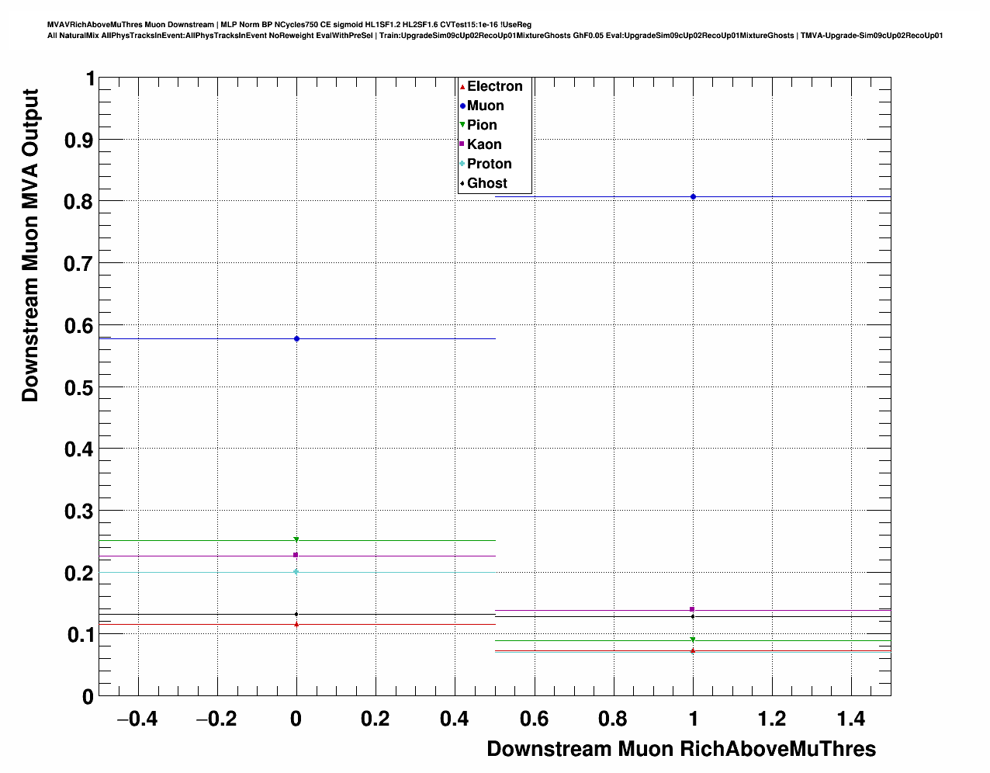Select the x-axis title RichAboveMuThres
The width and height of the screenshot is (990, 773).
tap(680, 749)
